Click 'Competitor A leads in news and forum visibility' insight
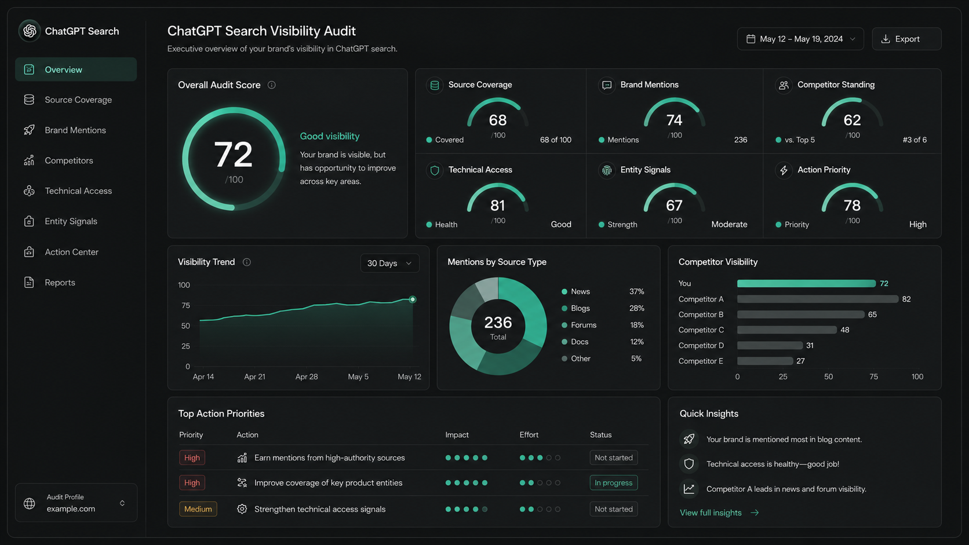This screenshot has width=969, height=545. click(786, 489)
